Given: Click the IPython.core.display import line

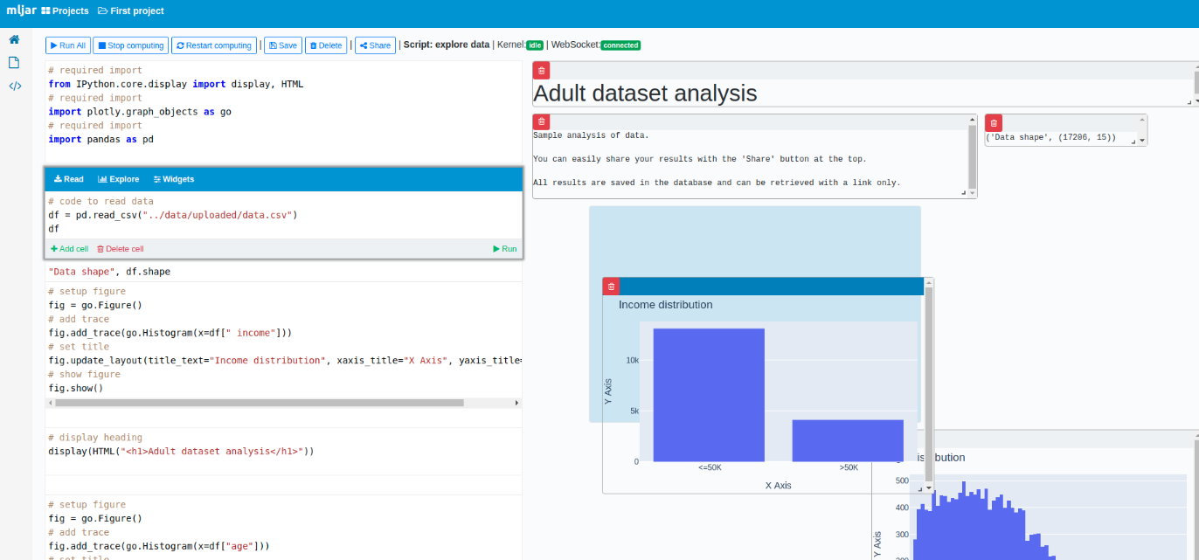Looking at the screenshot, I should [x=176, y=85].
